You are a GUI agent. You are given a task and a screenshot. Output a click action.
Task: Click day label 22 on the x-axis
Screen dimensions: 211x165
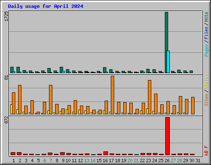(x=142, y=160)
